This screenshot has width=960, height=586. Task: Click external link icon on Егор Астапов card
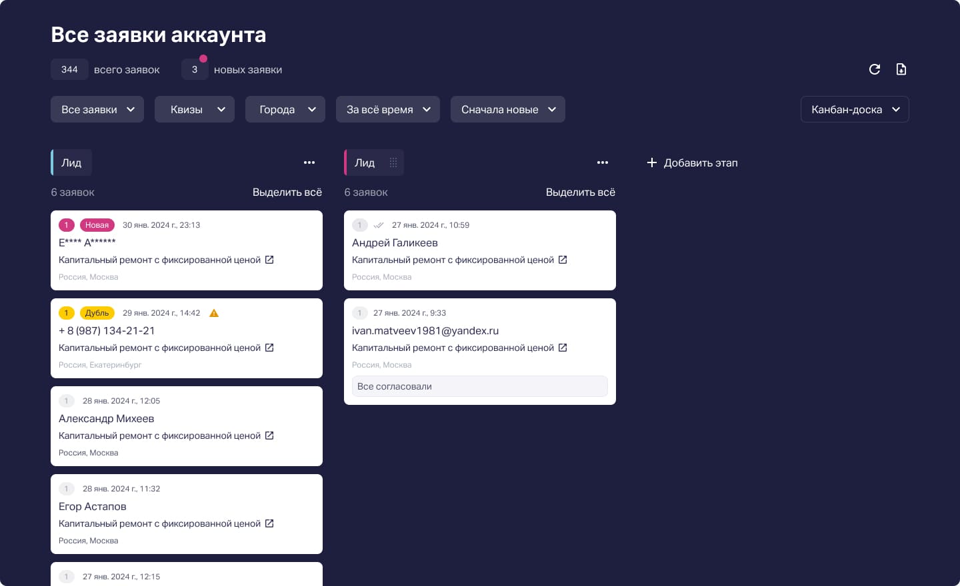point(269,523)
